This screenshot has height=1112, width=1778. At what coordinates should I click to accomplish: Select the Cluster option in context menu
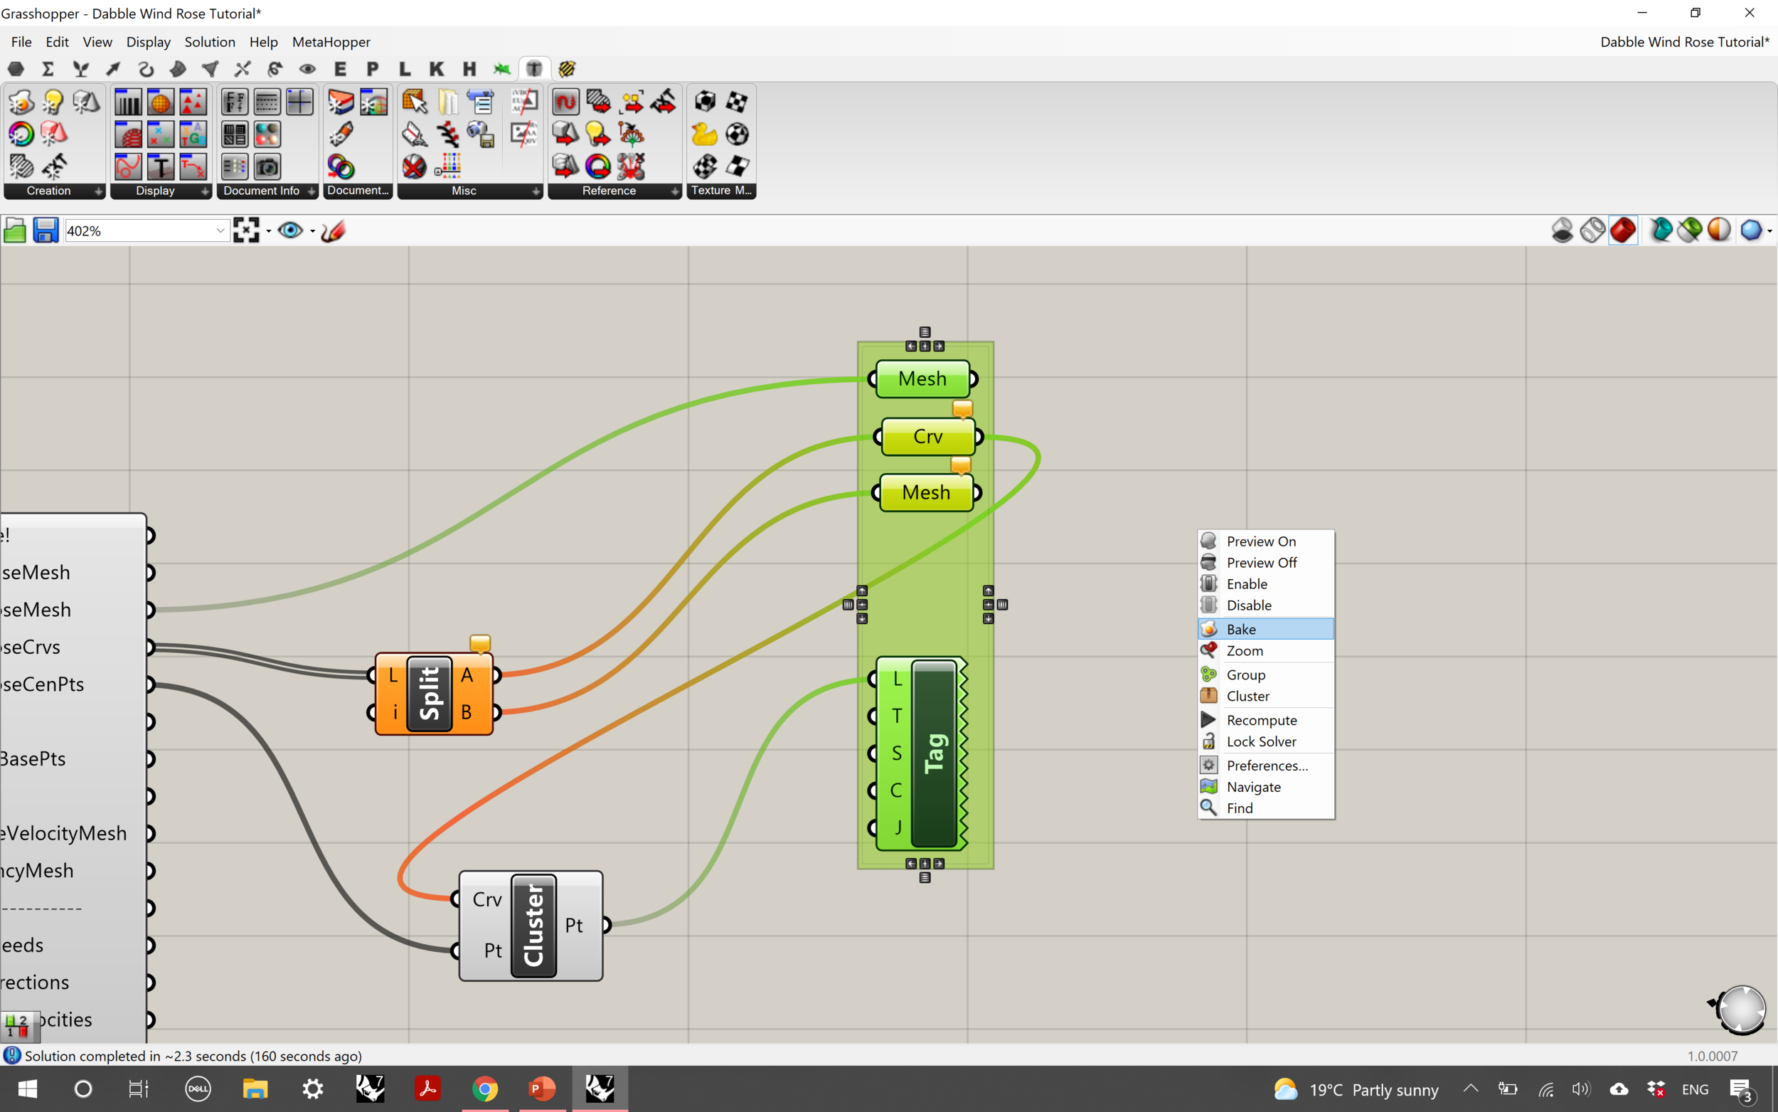tap(1248, 696)
